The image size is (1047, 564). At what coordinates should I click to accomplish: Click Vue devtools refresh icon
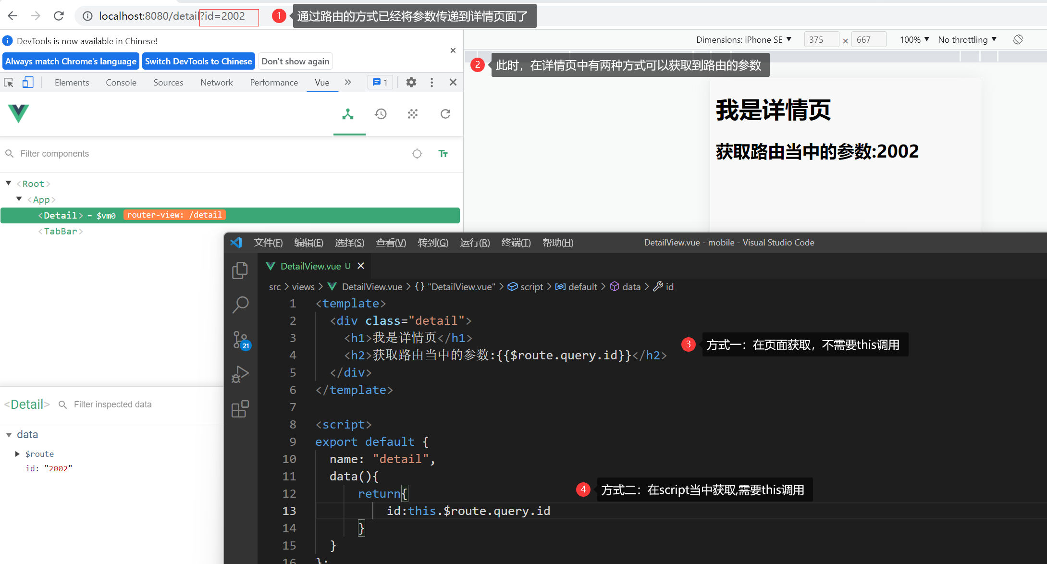(x=445, y=114)
